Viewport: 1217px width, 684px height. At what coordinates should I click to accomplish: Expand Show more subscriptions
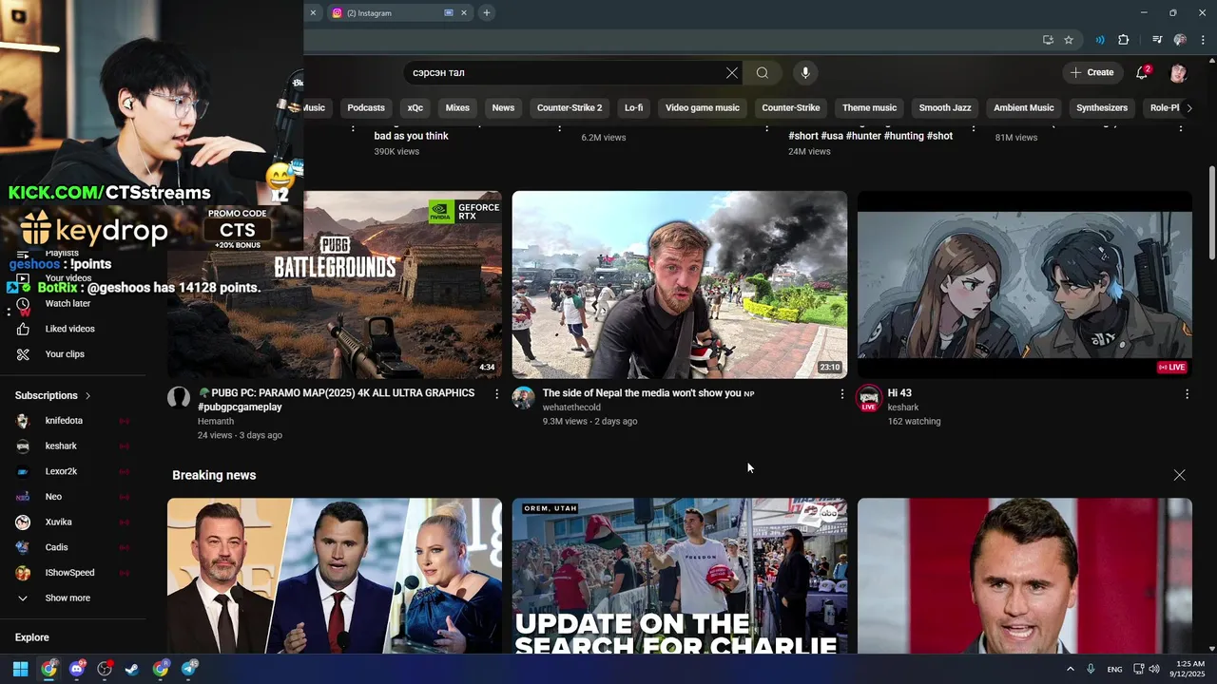pyautogui.click(x=67, y=598)
